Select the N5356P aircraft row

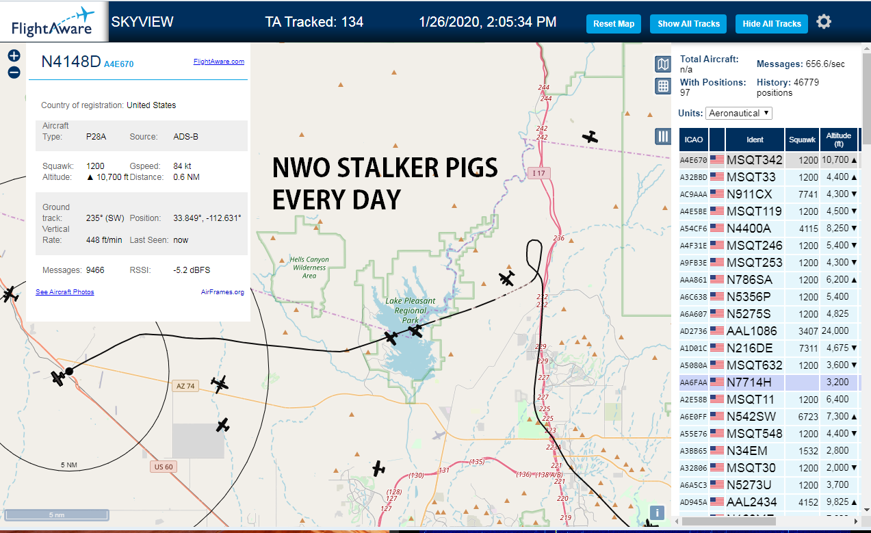(770, 297)
